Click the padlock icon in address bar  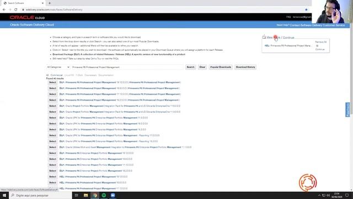23,10
